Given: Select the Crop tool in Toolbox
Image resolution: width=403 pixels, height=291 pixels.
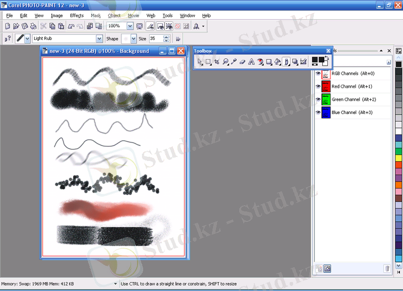Looking at the screenshot, I should [x=217, y=62].
